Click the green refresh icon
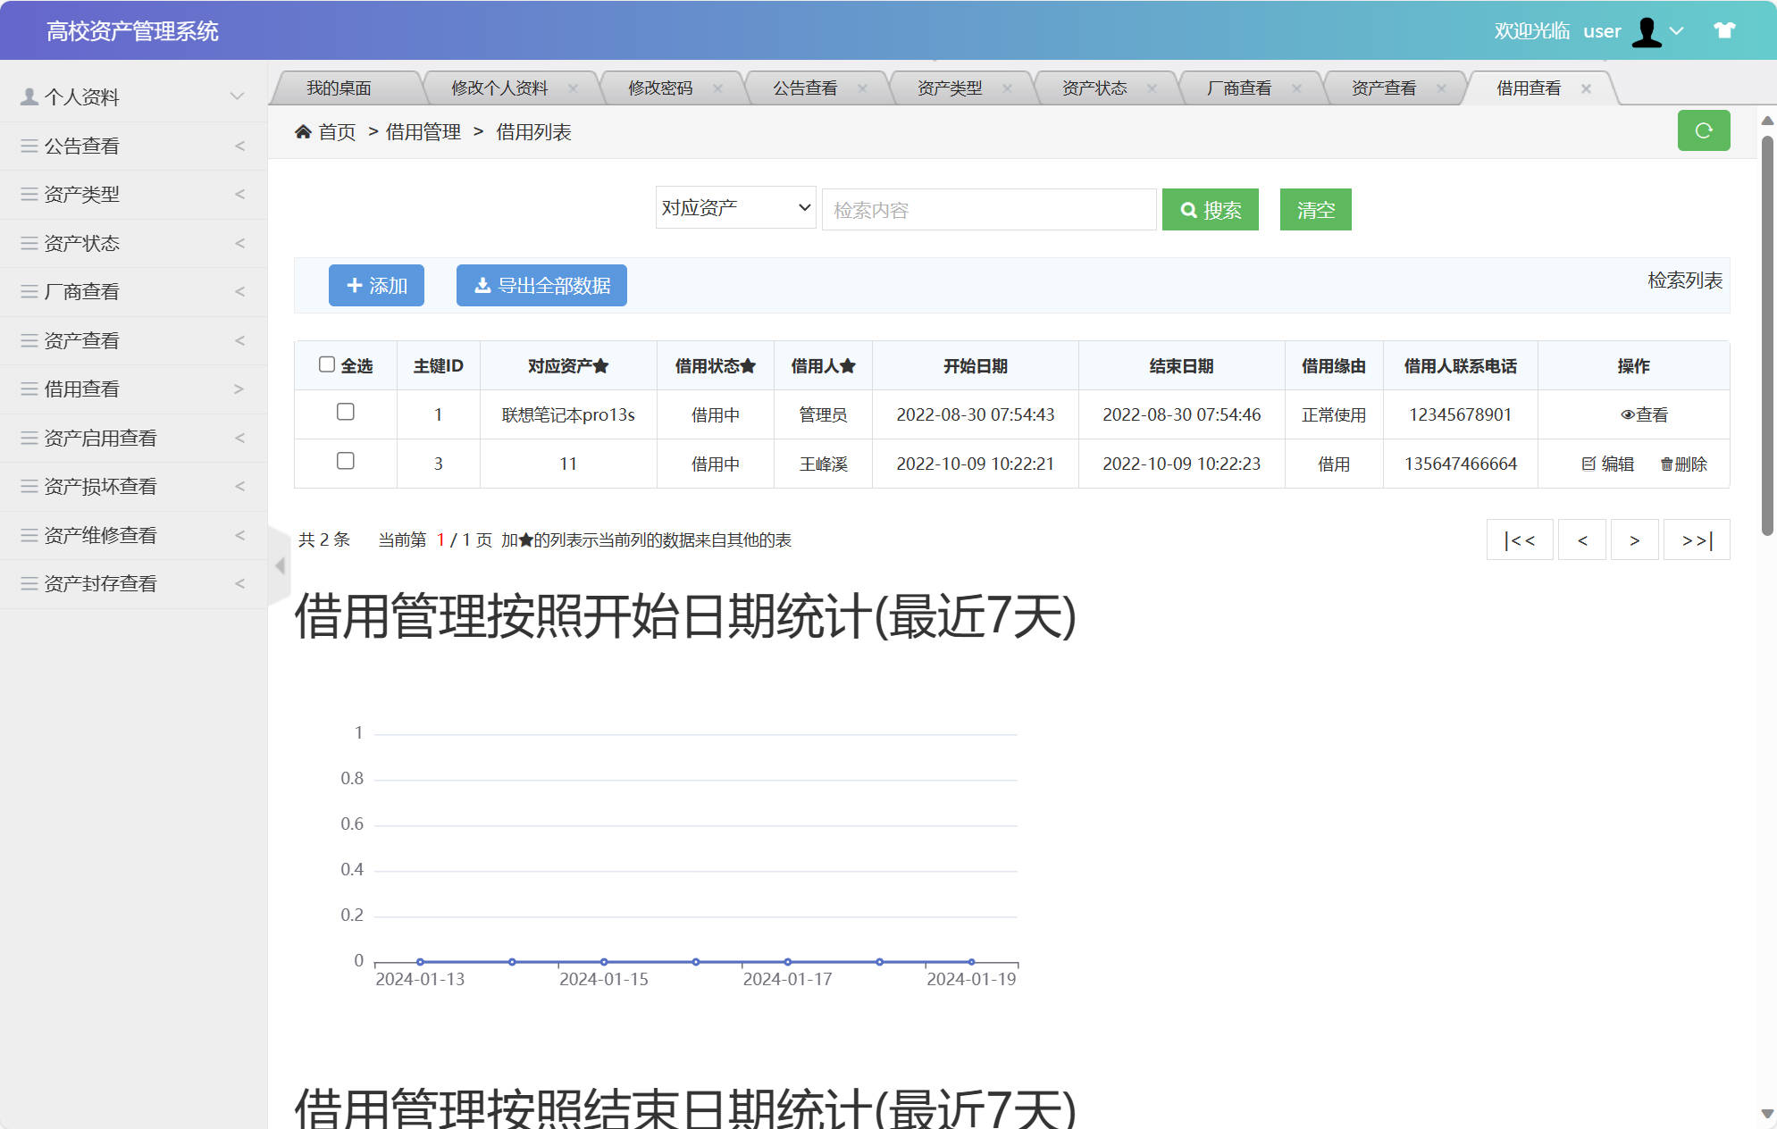This screenshot has height=1129, width=1777. pos(1705,130)
